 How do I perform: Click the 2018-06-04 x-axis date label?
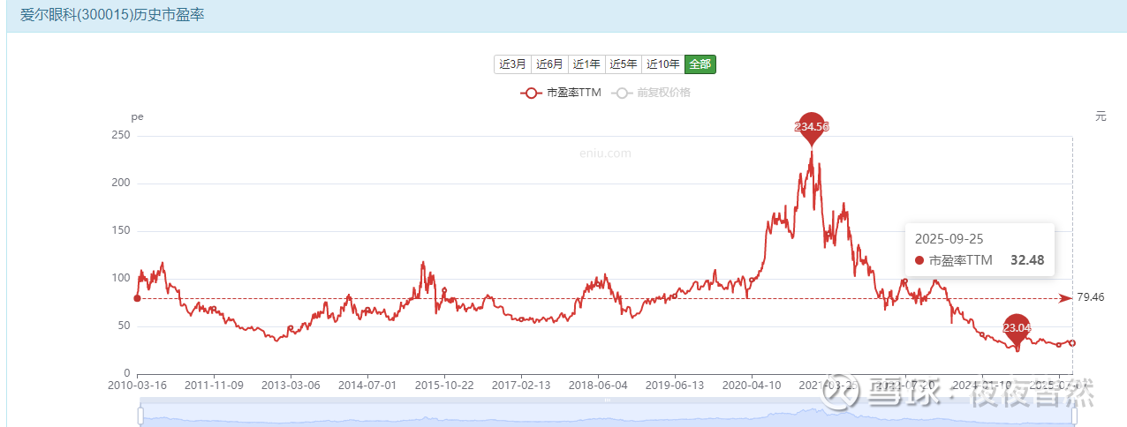pos(598,386)
